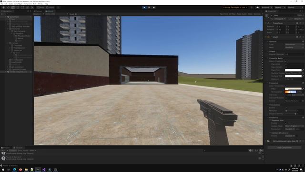Toggle Shadow Map Enable checkbox
Screen dimensions: 305x172
pyautogui.click(x=286, y=123)
